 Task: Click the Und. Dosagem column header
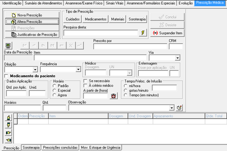coord(140,116)
